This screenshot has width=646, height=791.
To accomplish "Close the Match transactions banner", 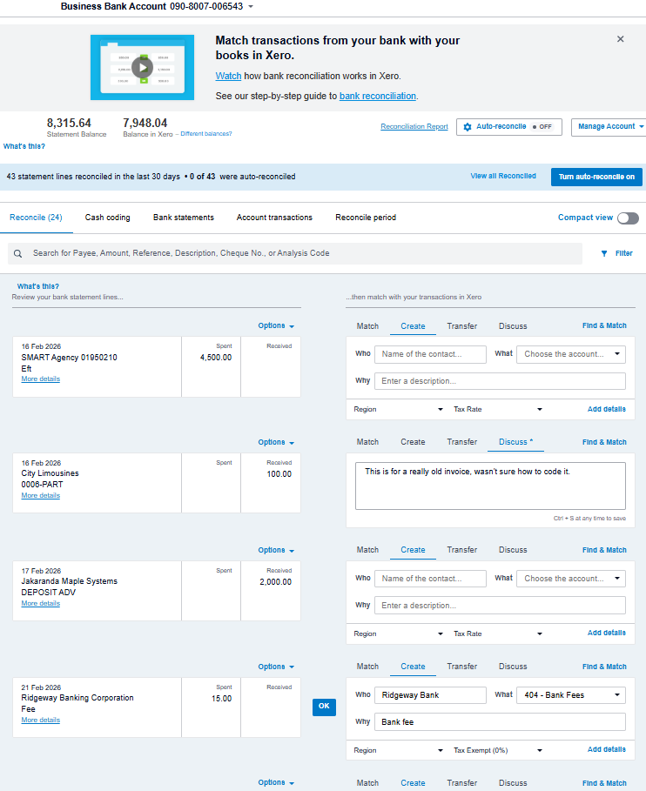I will coord(620,39).
